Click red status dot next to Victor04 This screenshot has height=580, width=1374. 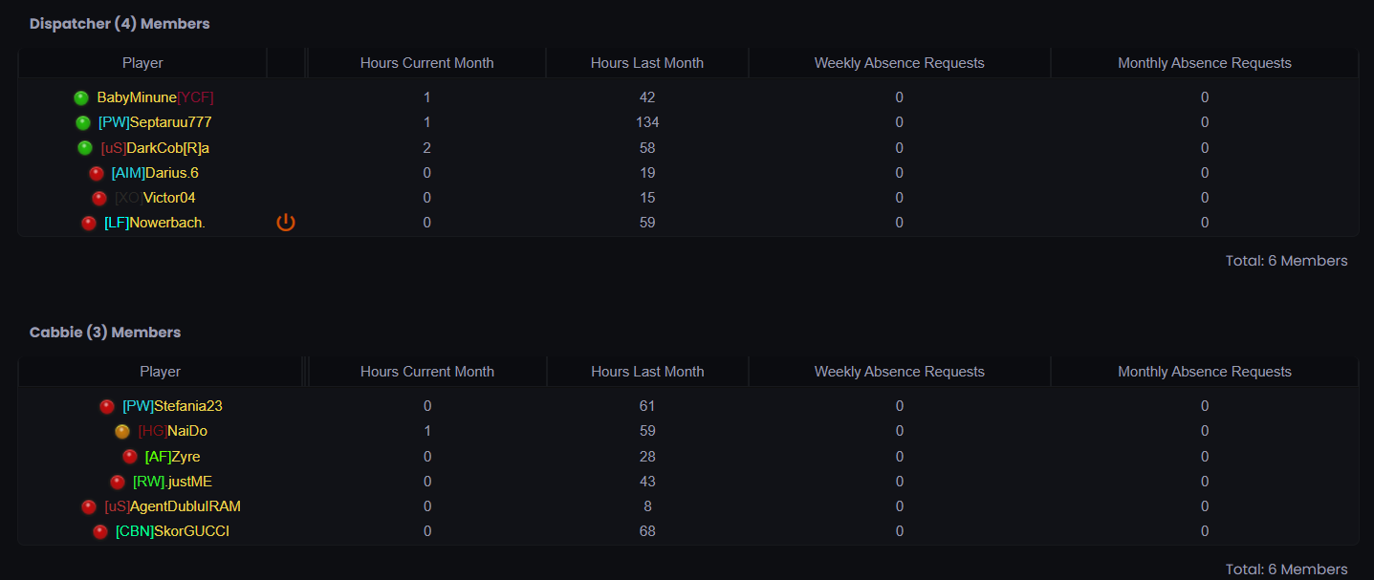click(99, 198)
